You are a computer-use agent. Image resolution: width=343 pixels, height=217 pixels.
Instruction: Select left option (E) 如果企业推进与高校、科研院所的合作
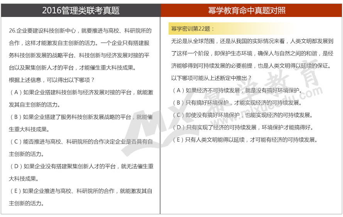[x=81, y=197]
